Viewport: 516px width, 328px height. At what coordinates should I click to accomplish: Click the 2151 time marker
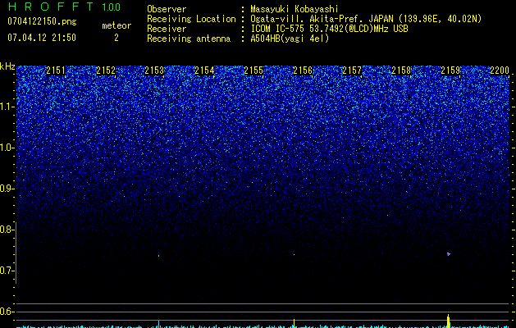(56, 71)
